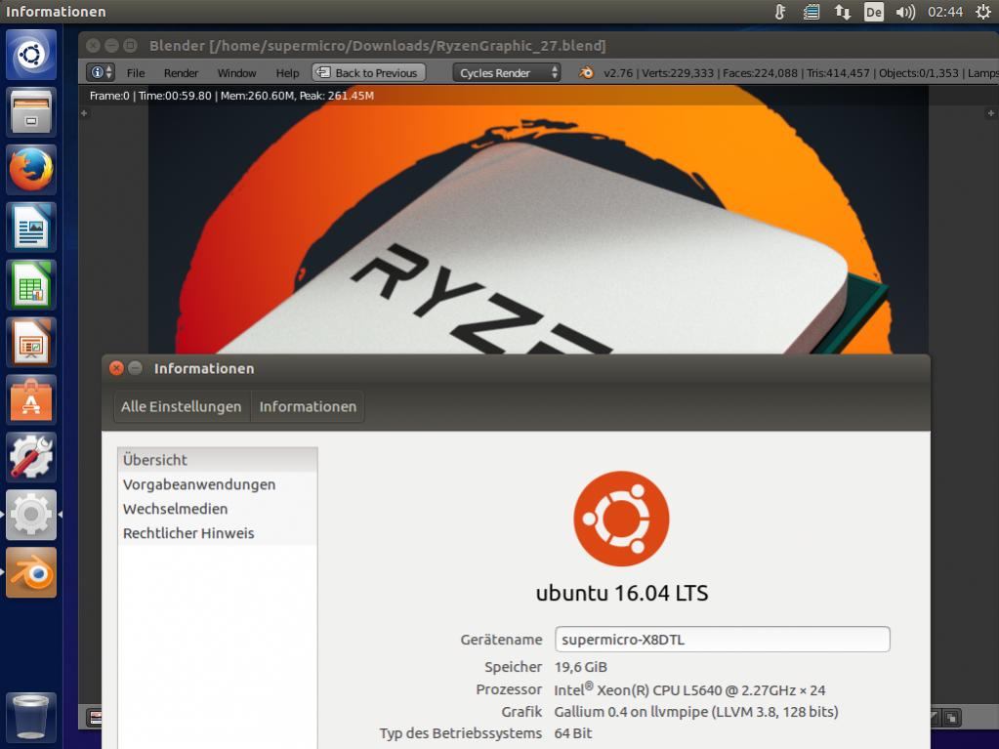Click the Prozessor value Xeon L5640
Image resolution: width=999 pixels, height=749 pixels.
(689, 689)
